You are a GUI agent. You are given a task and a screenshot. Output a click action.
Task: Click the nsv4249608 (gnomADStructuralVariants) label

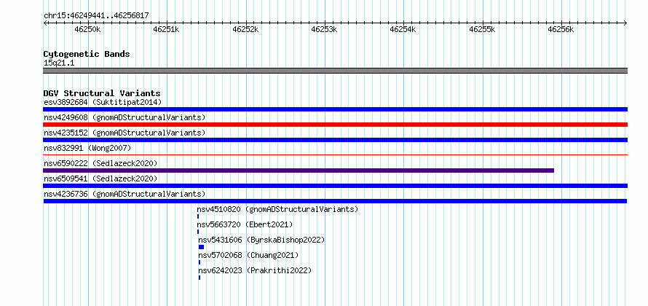pos(125,117)
